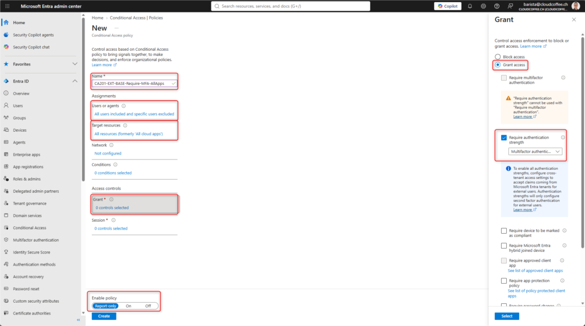Click the search resources box
Image resolution: width=585 pixels, height=326 pixels.
(x=291, y=6)
